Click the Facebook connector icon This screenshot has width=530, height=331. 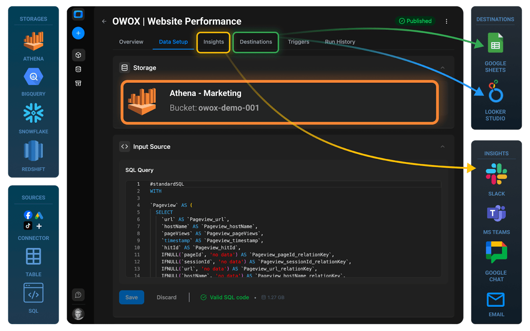(28, 215)
